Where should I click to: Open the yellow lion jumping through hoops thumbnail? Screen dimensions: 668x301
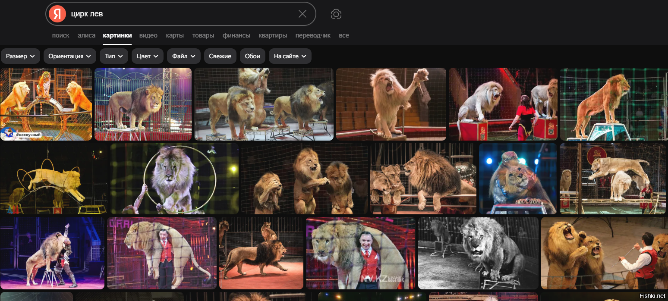54,179
